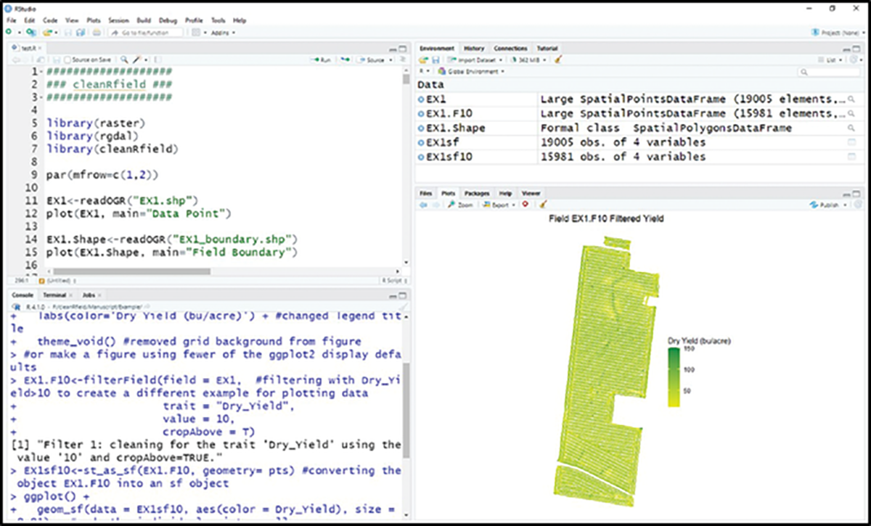This screenshot has width=871, height=526.
Task: Open the Addins dropdown
Action: (223, 33)
